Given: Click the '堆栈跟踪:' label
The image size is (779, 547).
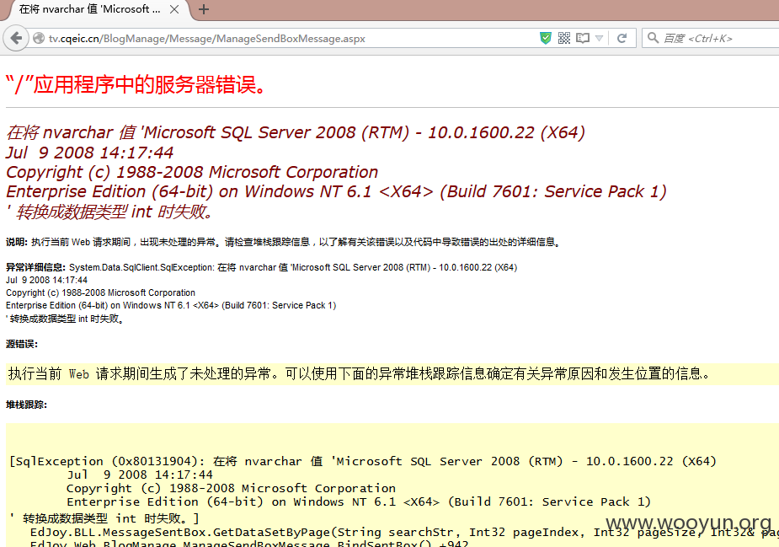Looking at the screenshot, I should (x=26, y=405).
